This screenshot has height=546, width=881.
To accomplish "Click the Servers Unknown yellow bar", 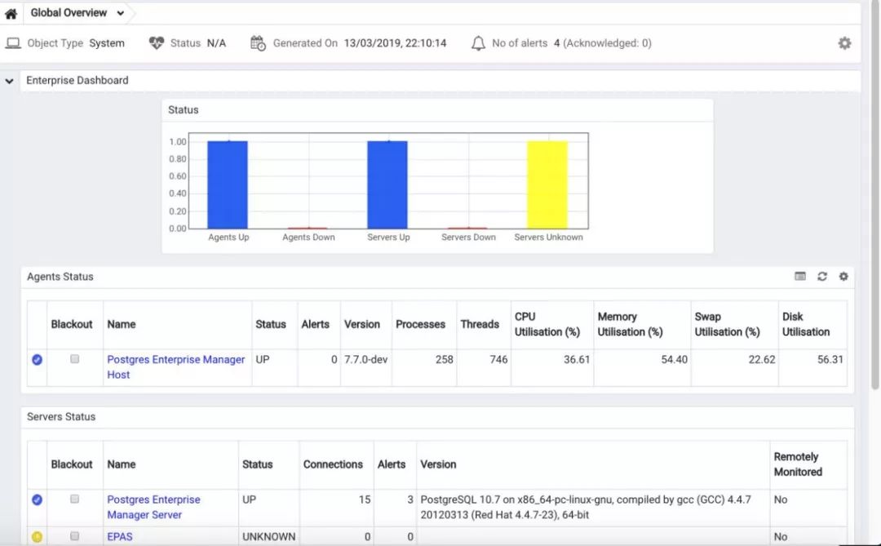I will coord(547,184).
